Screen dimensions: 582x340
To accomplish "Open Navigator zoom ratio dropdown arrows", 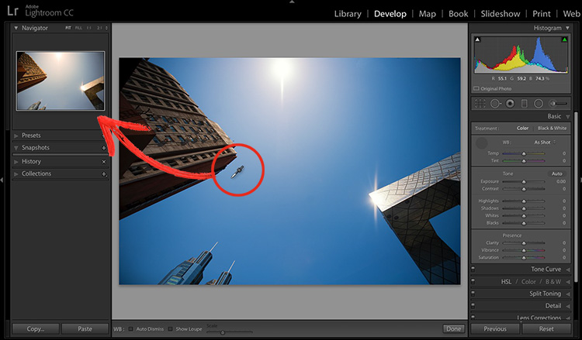I will (106, 28).
